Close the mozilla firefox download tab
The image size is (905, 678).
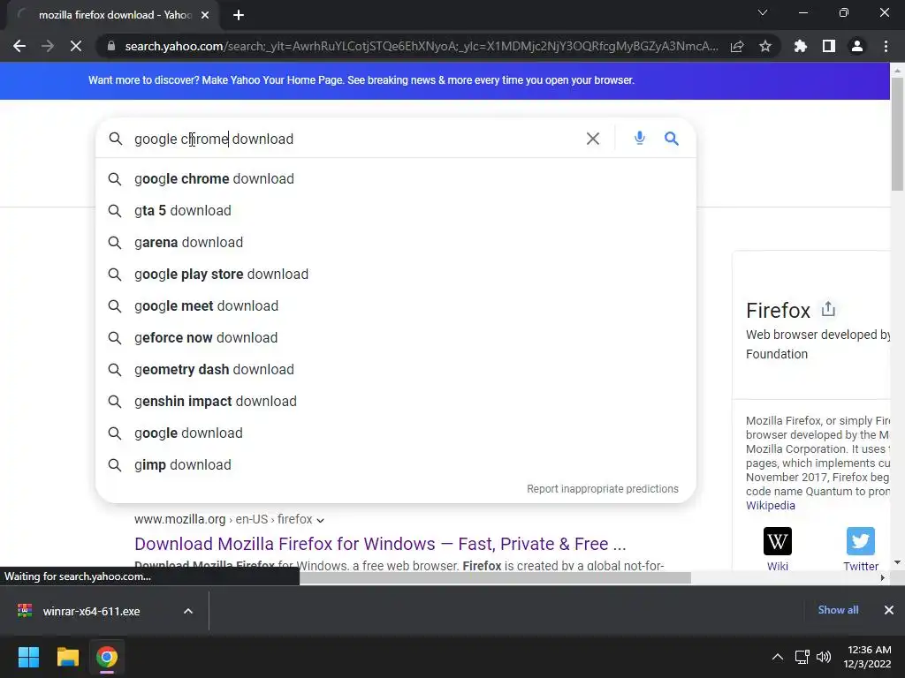205,15
